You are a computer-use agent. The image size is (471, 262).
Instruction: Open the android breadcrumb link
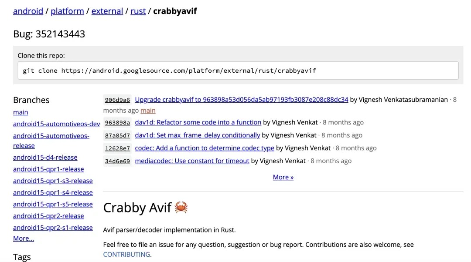click(x=28, y=11)
